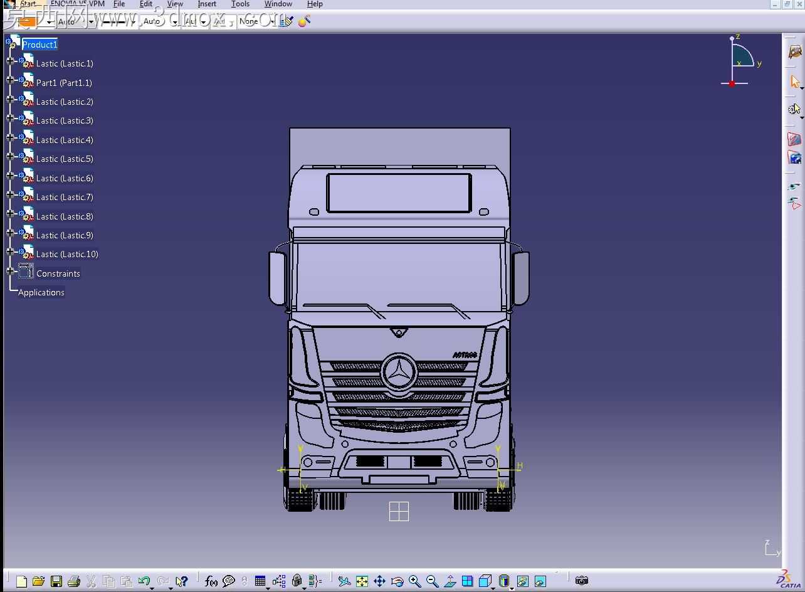
Task: Select Product1 root in tree
Action: tap(39, 45)
